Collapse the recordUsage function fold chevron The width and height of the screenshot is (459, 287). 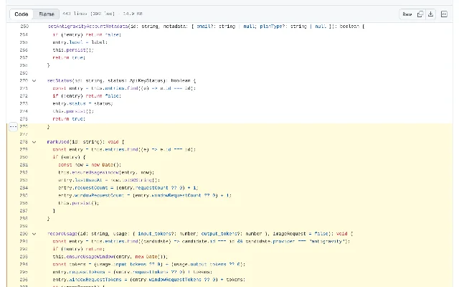[x=34, y=234]
